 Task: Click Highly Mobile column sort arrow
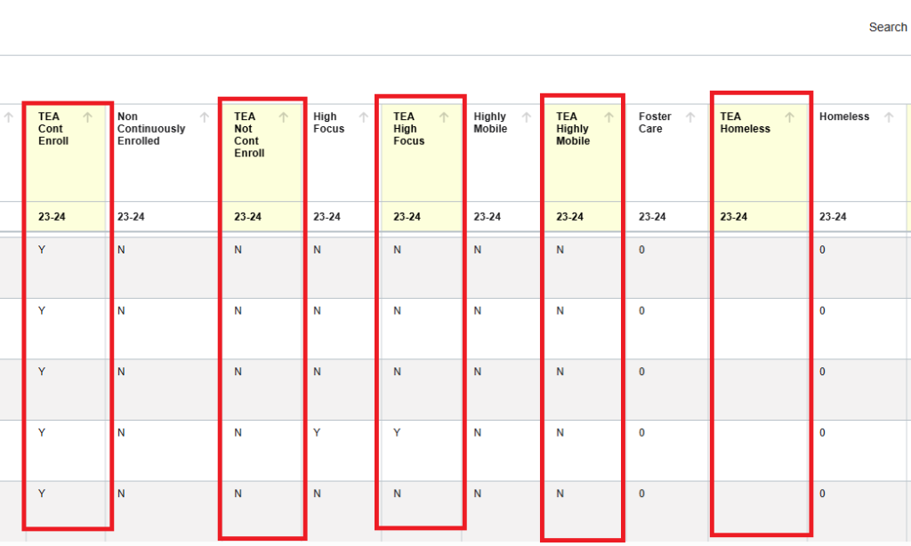tap(527, 117)
